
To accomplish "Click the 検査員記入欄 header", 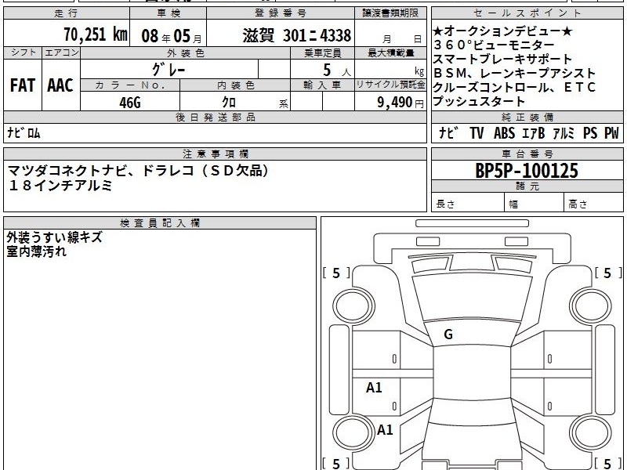I will pos(160,223).
